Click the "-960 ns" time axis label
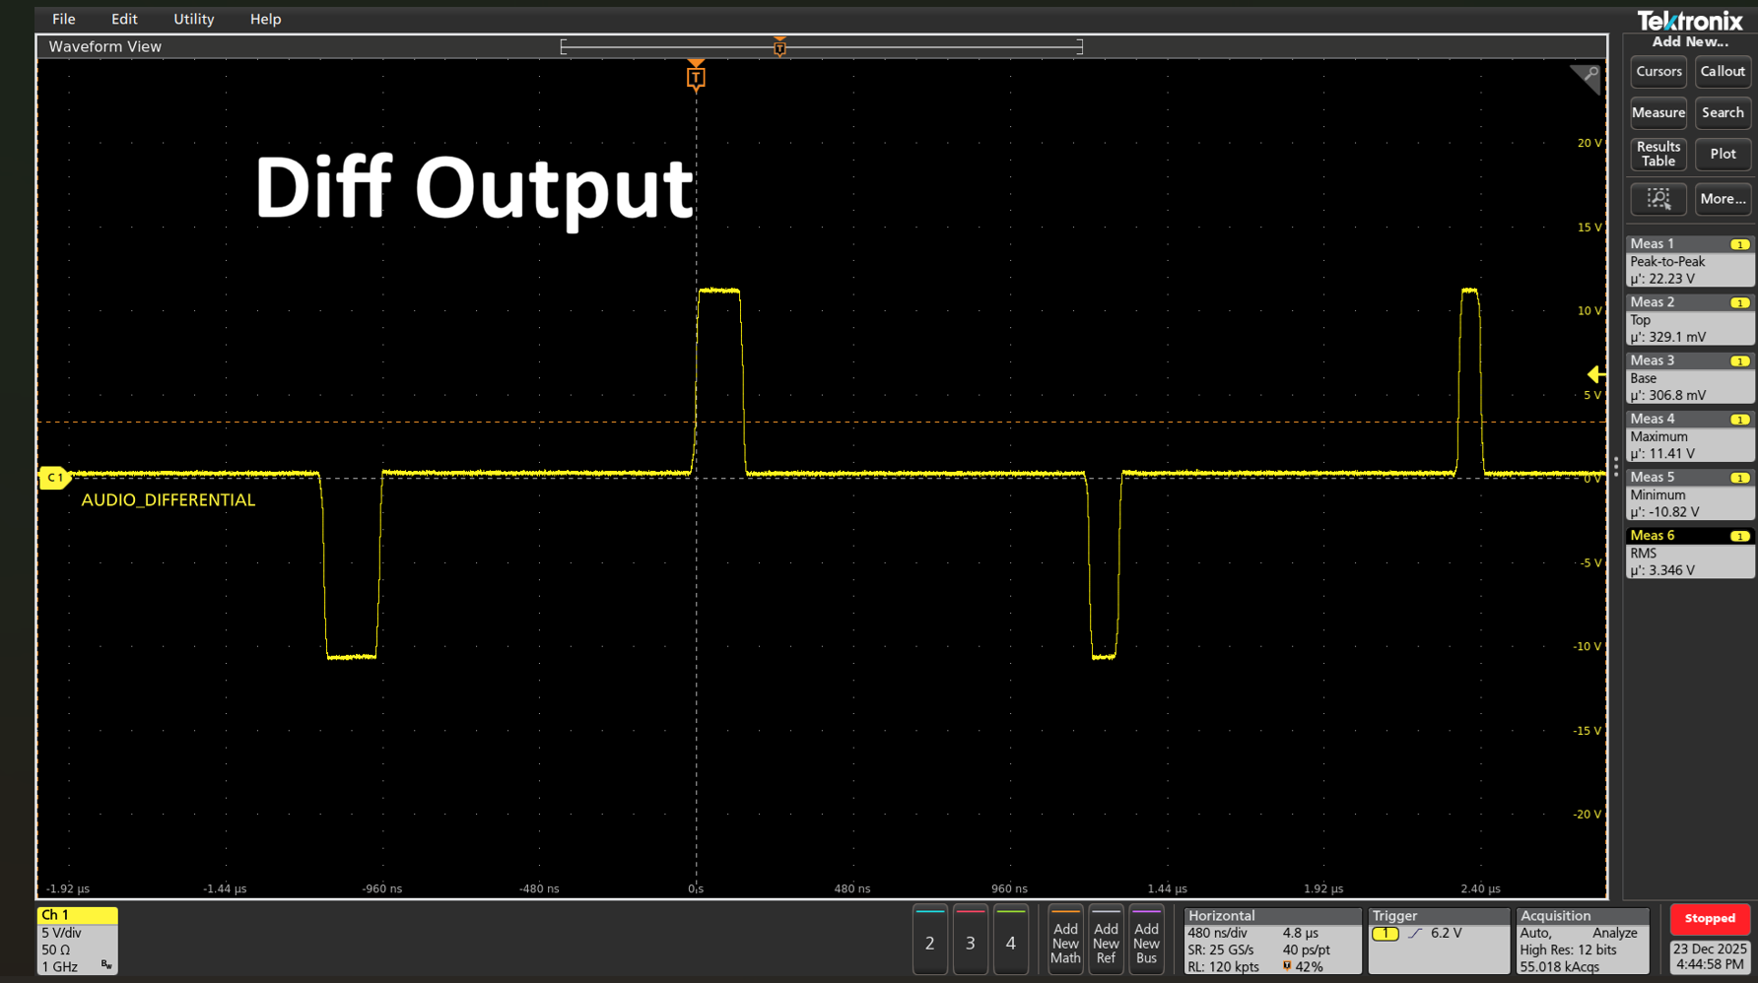Viewport: 1758px width, 983px height. 382,888
